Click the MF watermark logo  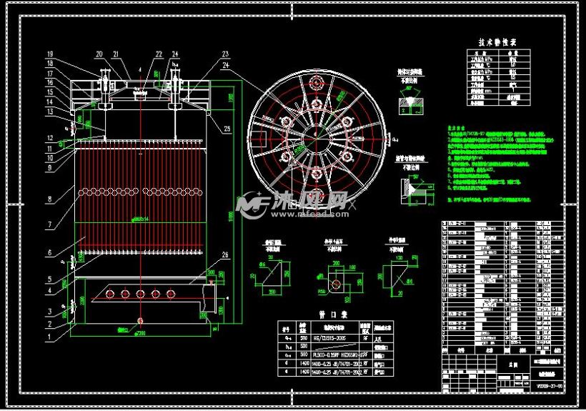click(253, 204)
